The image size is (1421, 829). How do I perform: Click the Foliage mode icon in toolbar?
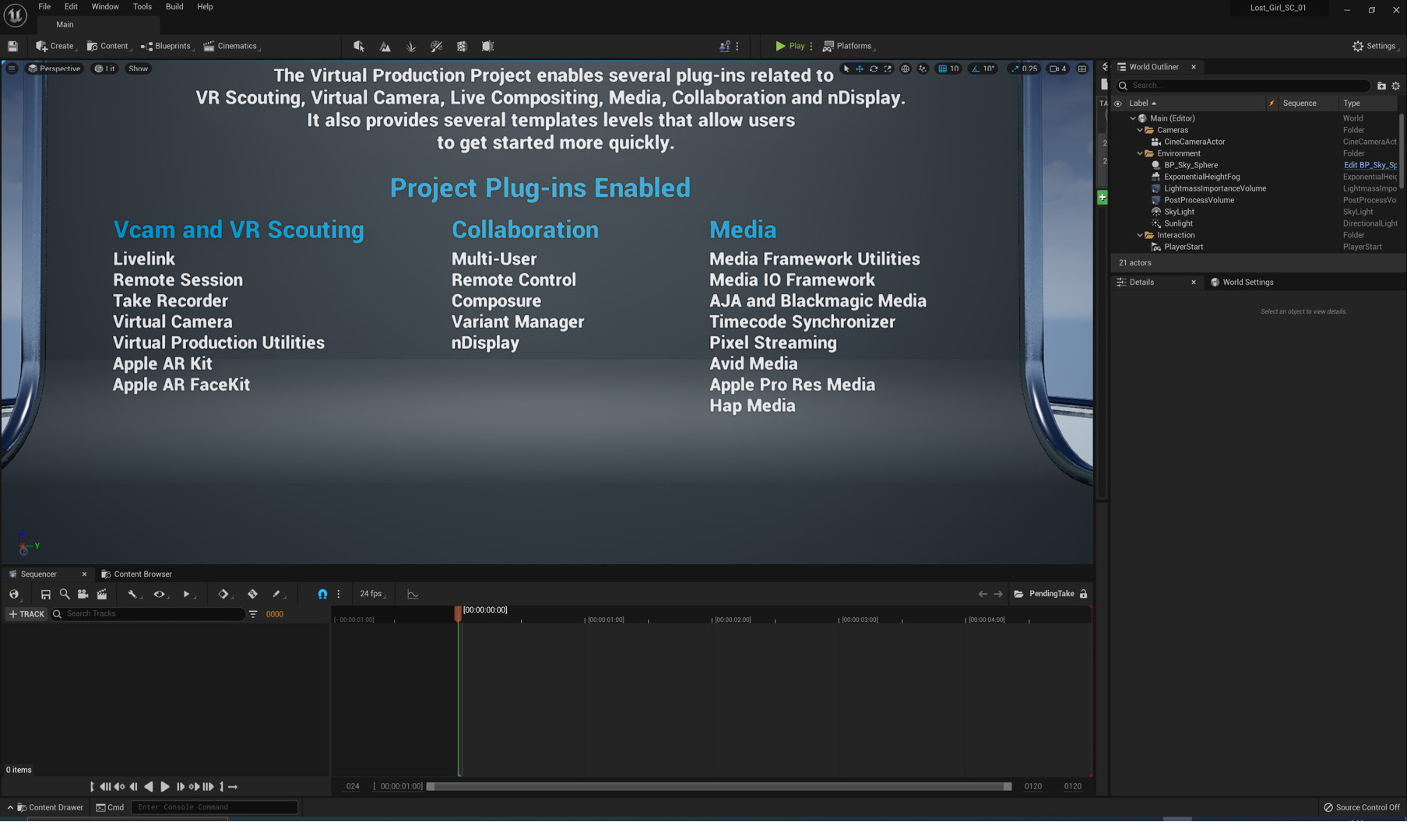click(x=411, y=47)
